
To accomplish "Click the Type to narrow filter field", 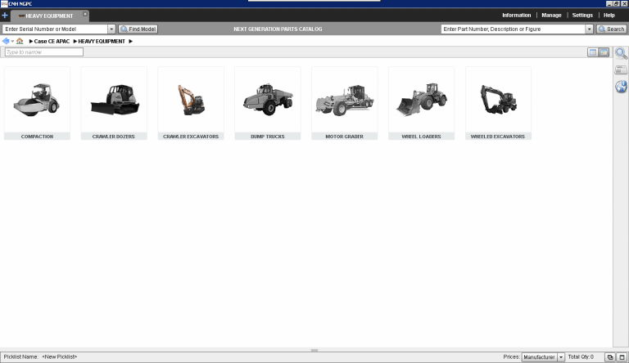I will [44, 52].
